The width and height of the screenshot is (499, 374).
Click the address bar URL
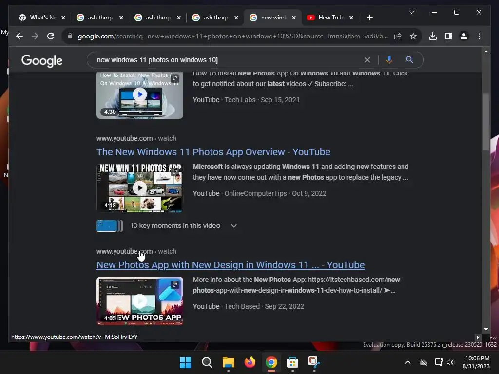pos(232,36)
